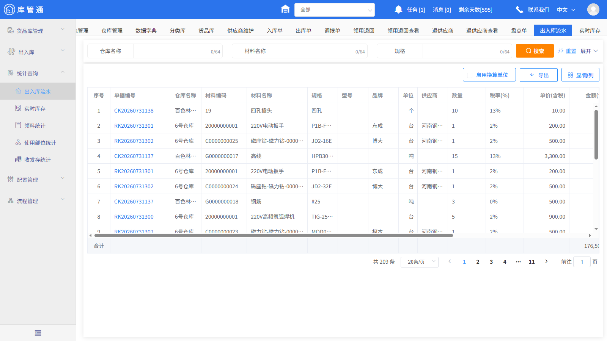The width and height of the screenshot is (607, 341).
Task: Click the 实时库存 sidebar icon
Action: (18, 108)
